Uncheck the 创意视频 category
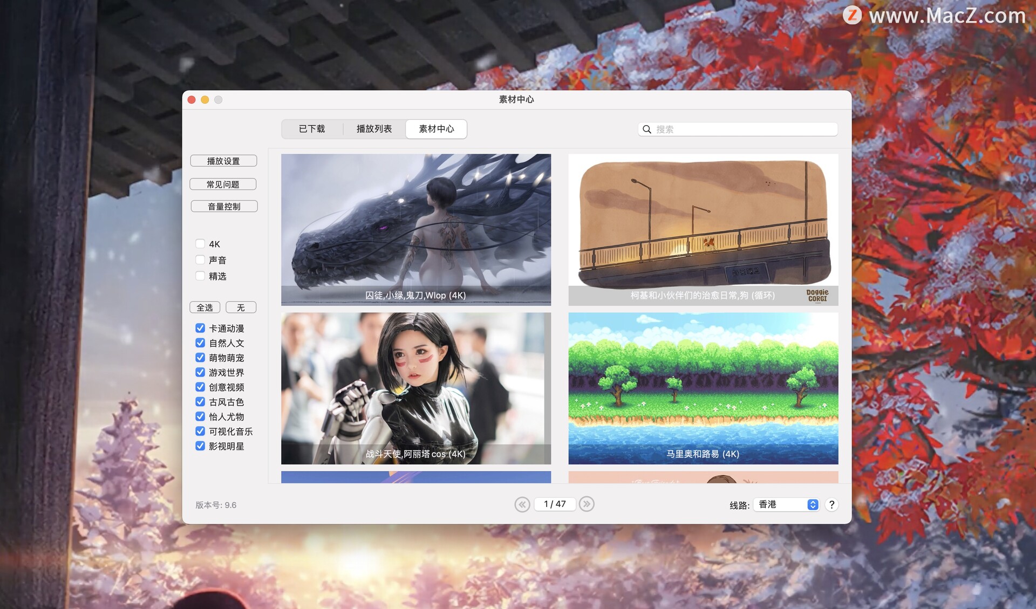 click(200, 387)
